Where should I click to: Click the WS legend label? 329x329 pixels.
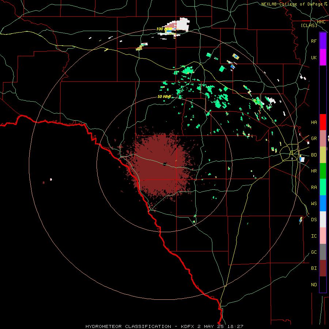tap(314, 204)
